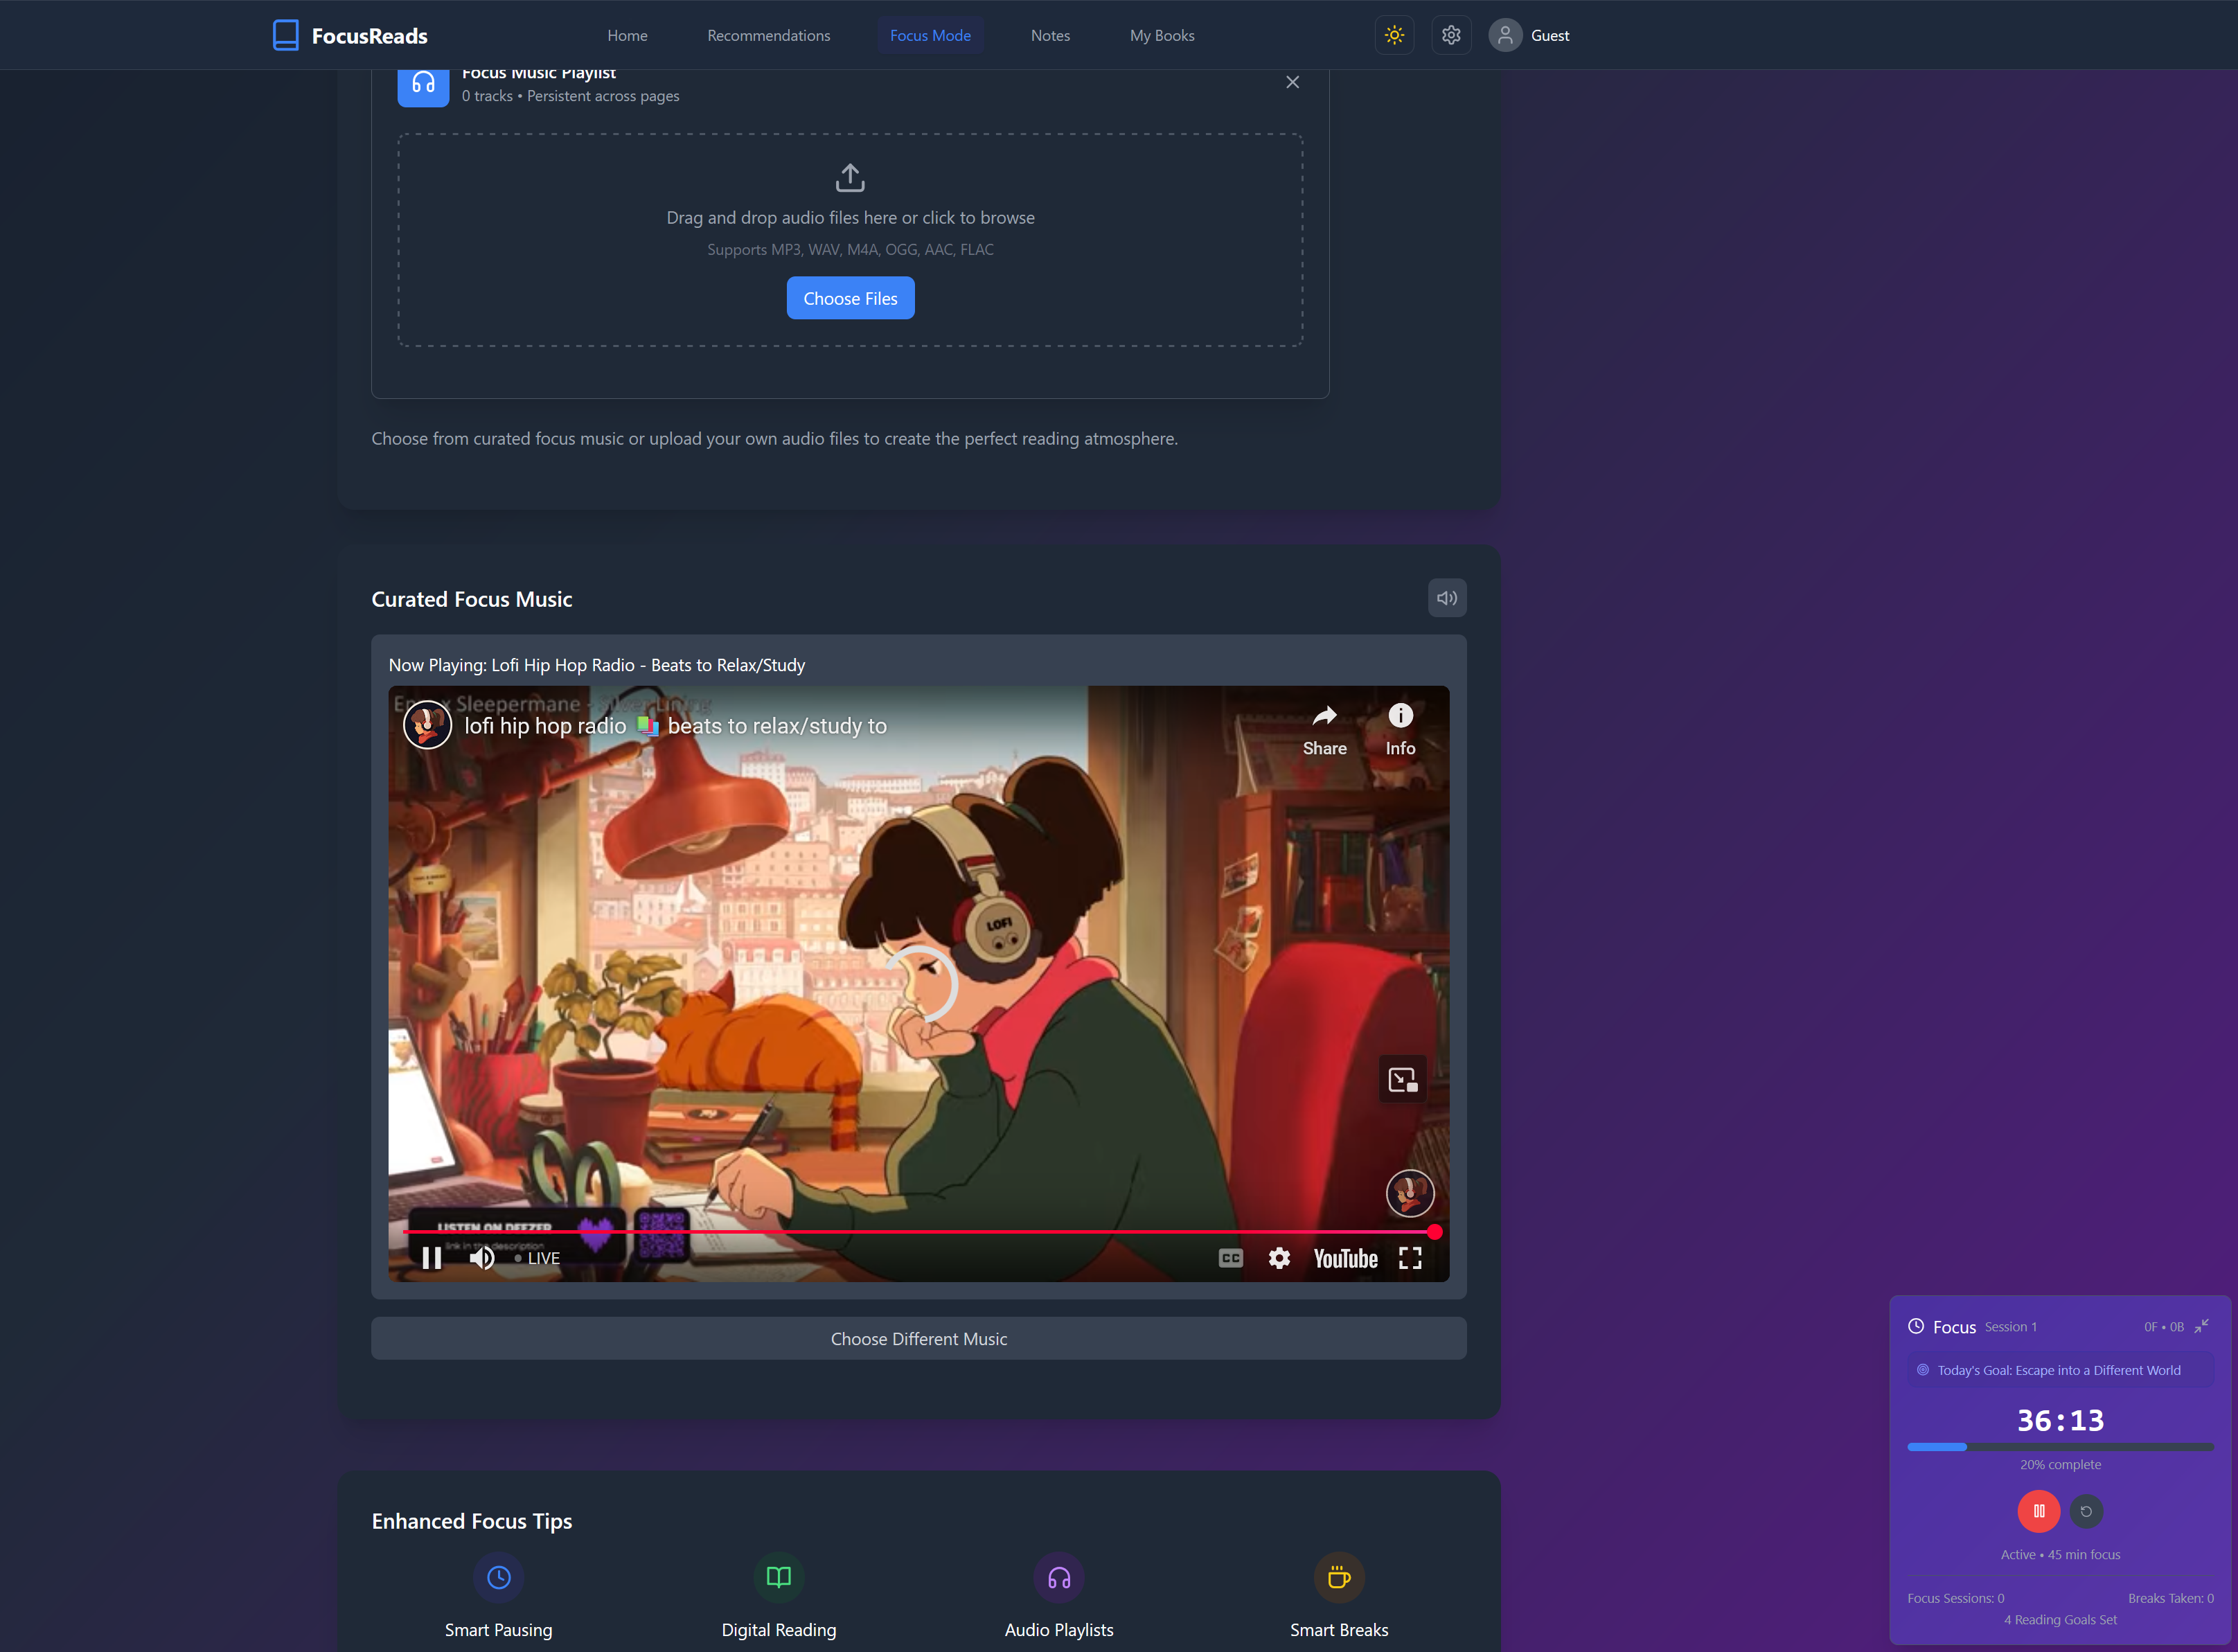Open YouTube player settings gear
The height and width of the screenshot is (1652, 2238).
1279,1258
